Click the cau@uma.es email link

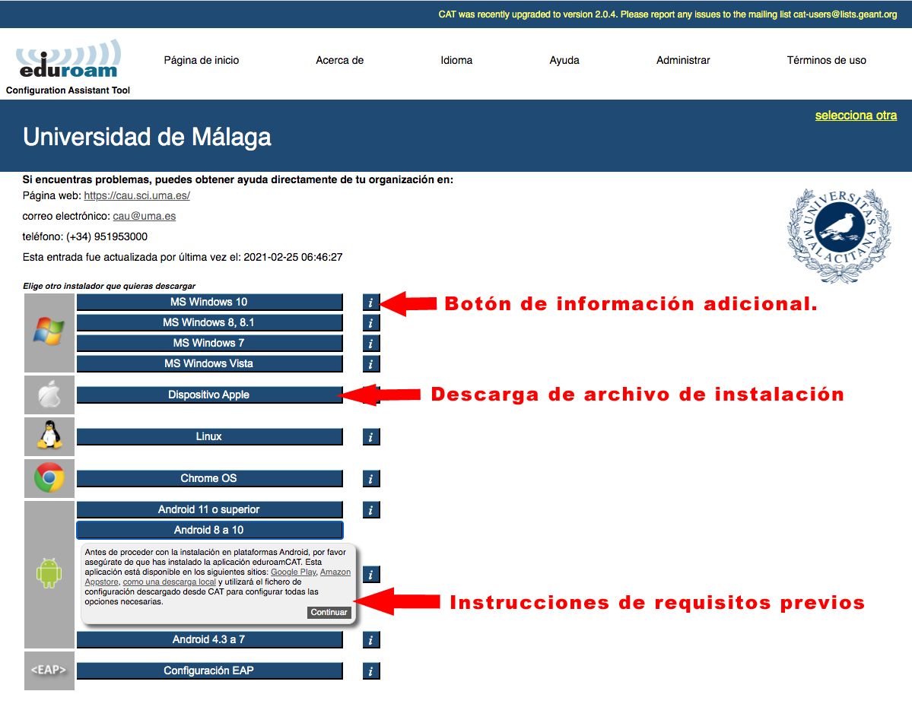pyautogui.click(x=145, y=216)
